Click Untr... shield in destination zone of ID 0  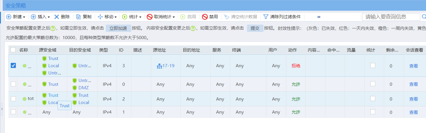click(x=75, y=80)
